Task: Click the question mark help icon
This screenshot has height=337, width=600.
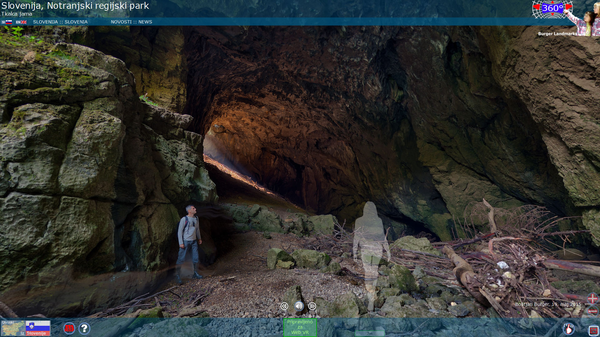Action: [x=84, y=328]
